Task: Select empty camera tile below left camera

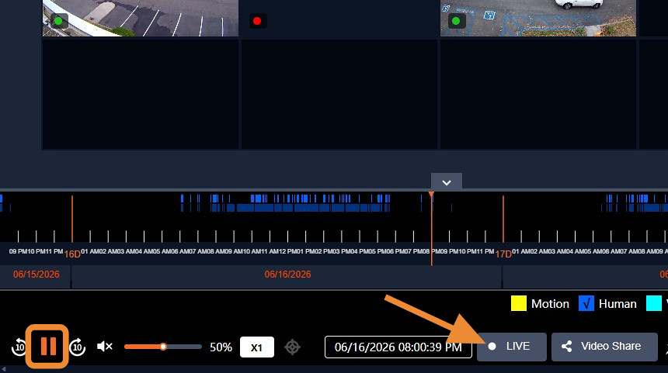Action: pos(141,95)
